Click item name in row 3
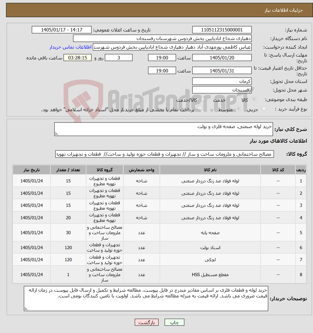The width and height of the screenshot is (313, 333). tap(210, 205)
